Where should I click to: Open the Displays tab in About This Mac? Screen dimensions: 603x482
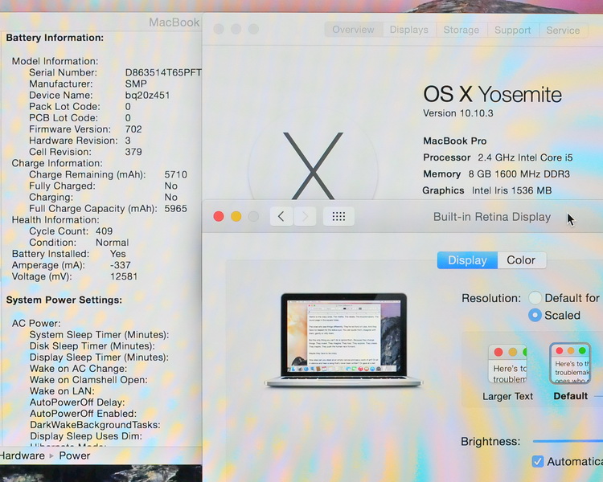[x=408, y=30]
